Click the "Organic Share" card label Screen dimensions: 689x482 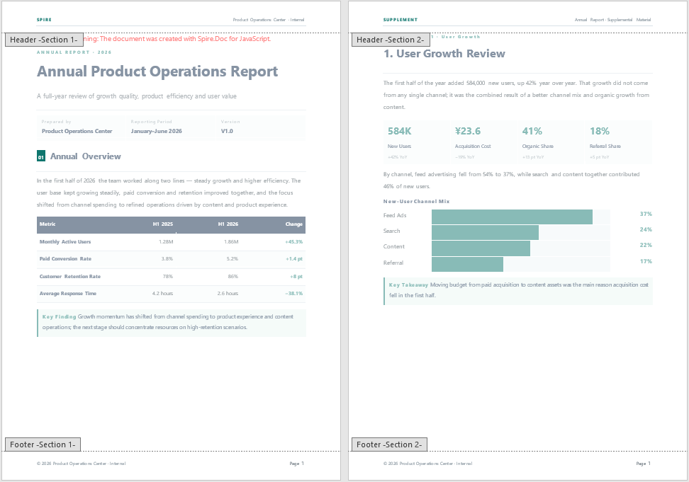pos(538,146)
